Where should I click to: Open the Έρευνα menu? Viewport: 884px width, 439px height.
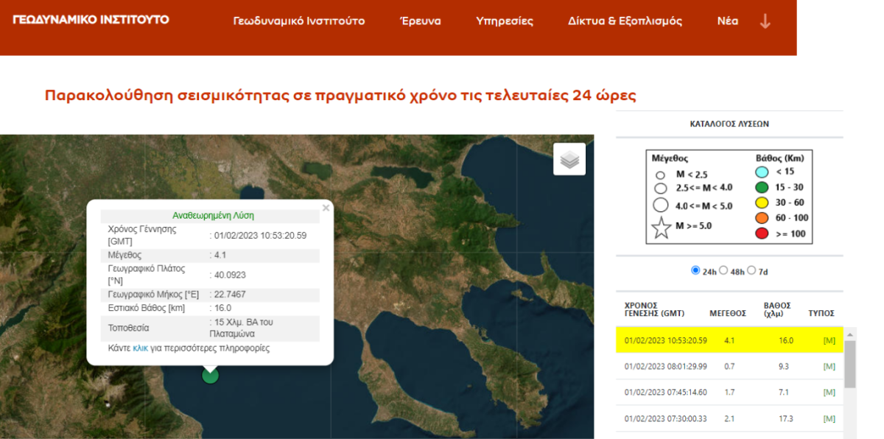pos(421,21)
